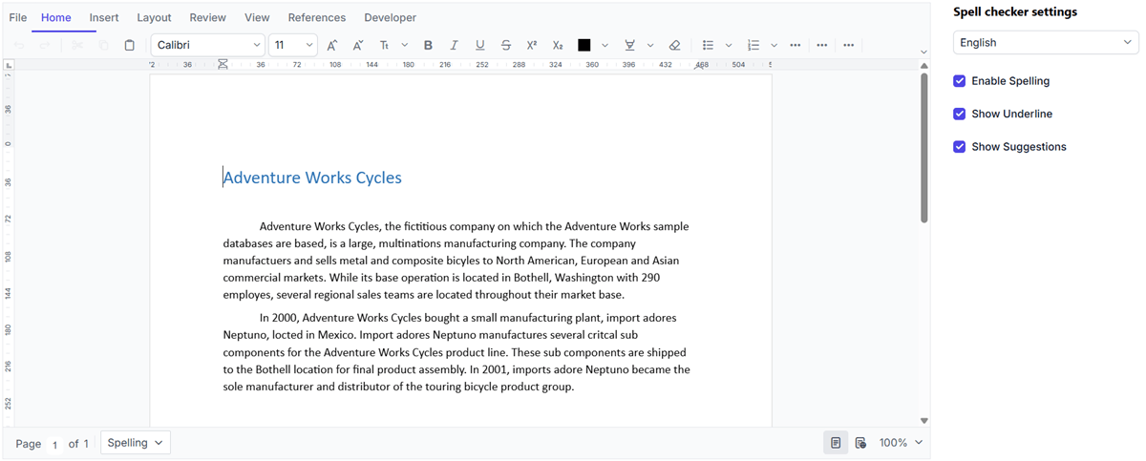The width and height of the screenshot is (1146, 461).
Task: Apply the text highlight color icon
Action: 629,45
